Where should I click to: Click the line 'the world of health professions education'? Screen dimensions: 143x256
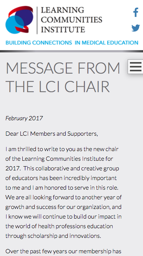pos(59,226)
